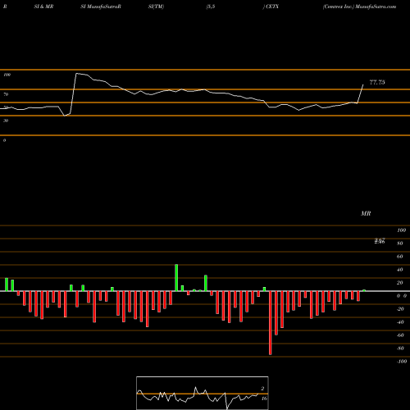This screenshot has width=410, height=410.
Task: Click the MR panel title label
Action: (x=366, y=213)
